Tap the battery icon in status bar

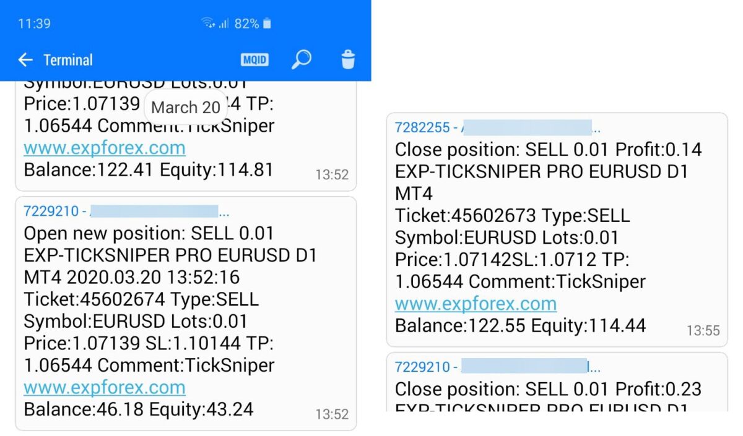coord(267,24)
